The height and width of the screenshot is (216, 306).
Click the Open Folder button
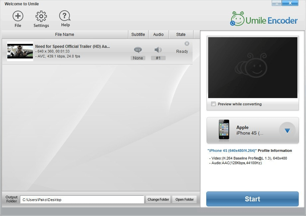click(184, 199)
